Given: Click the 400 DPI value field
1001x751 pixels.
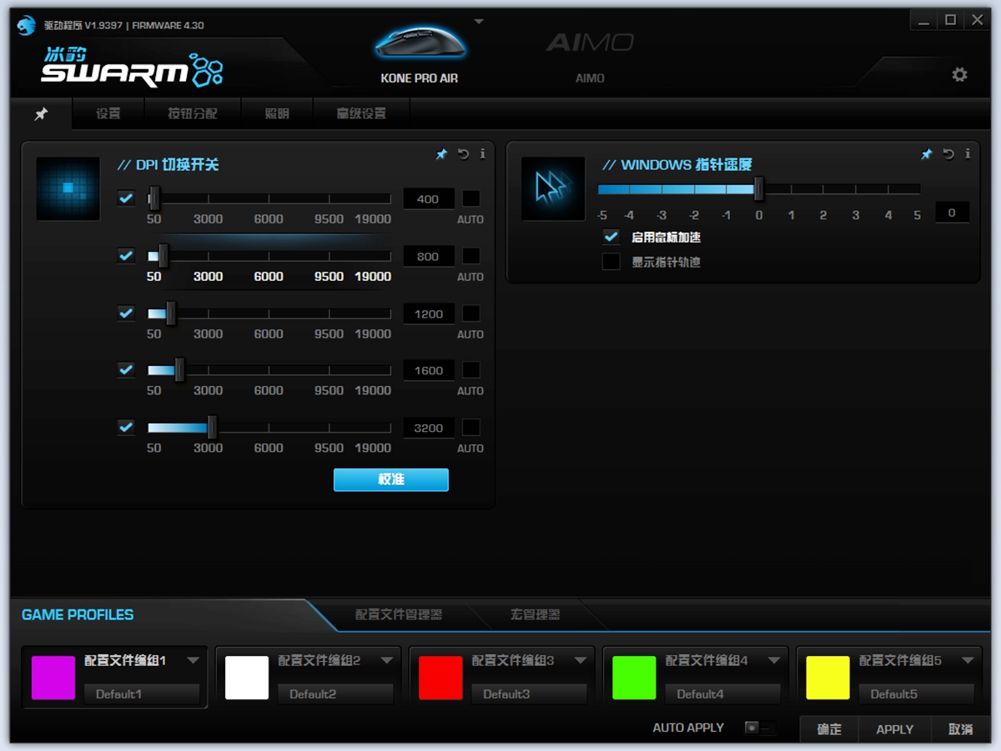Looking at the screenshot, I should (429, 199).
